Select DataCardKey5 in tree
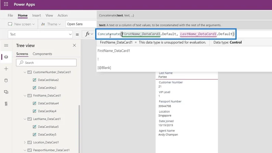Screen dimensions: 272x153 (x=47, y=134)
